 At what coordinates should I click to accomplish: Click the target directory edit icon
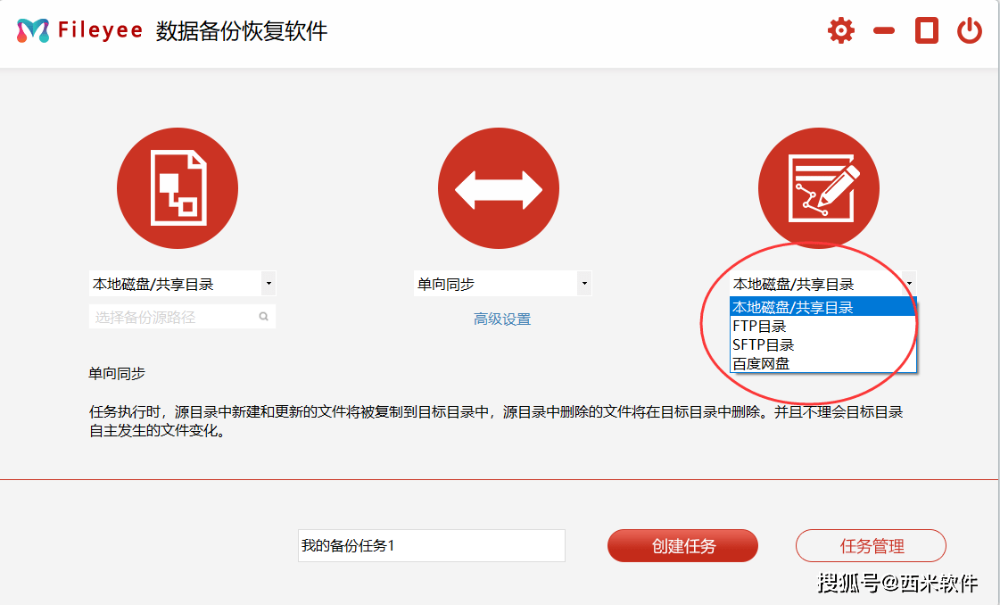(819, 188)
